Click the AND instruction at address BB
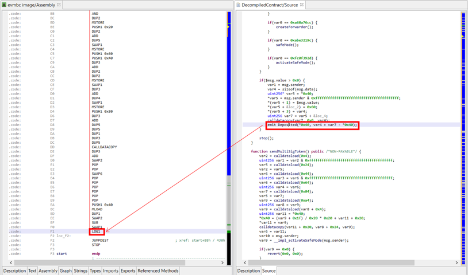 [95, 14]
